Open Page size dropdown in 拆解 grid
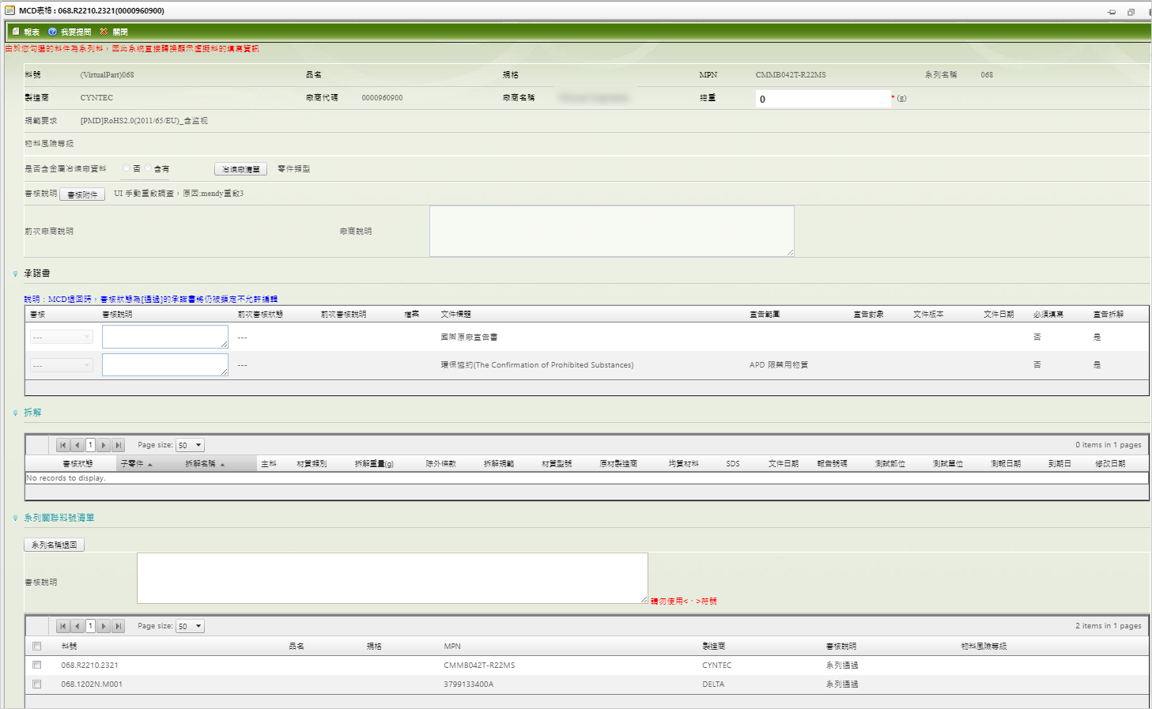Screen dimensions: 1152x709 coord(191,445)
